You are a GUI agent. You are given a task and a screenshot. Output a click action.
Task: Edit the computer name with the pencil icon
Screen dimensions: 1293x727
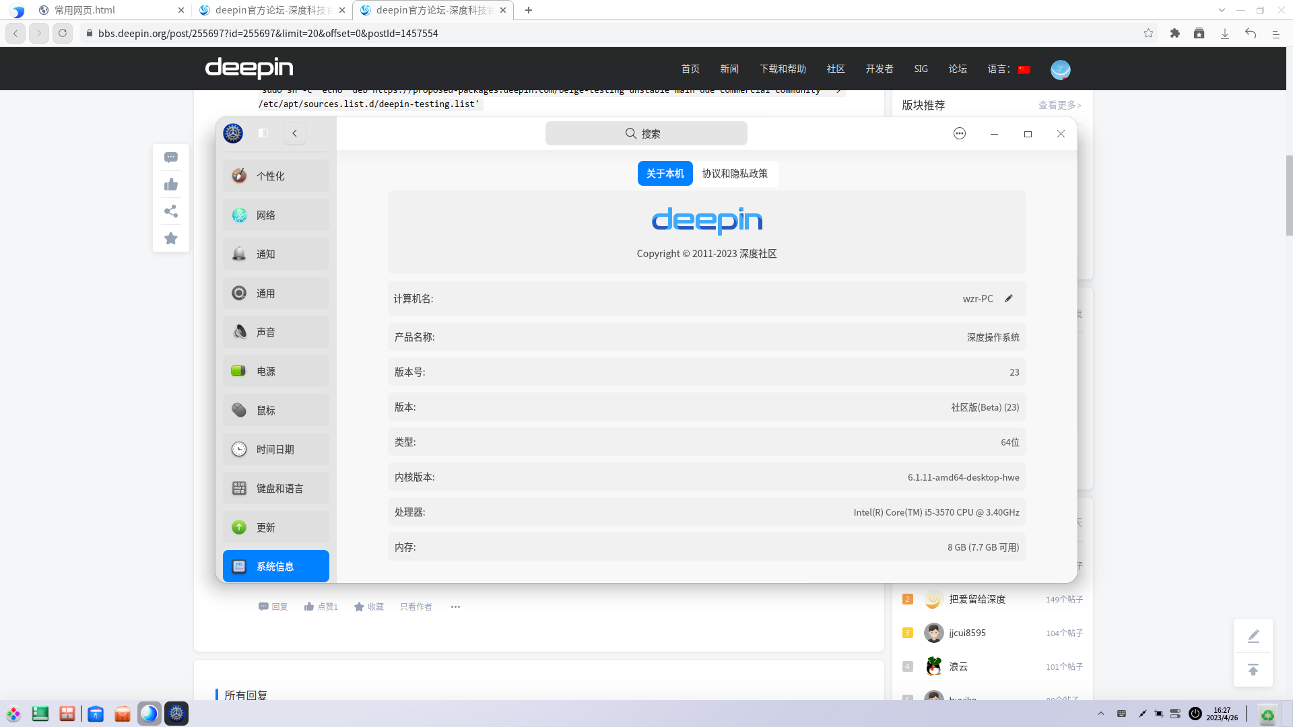1009,298
